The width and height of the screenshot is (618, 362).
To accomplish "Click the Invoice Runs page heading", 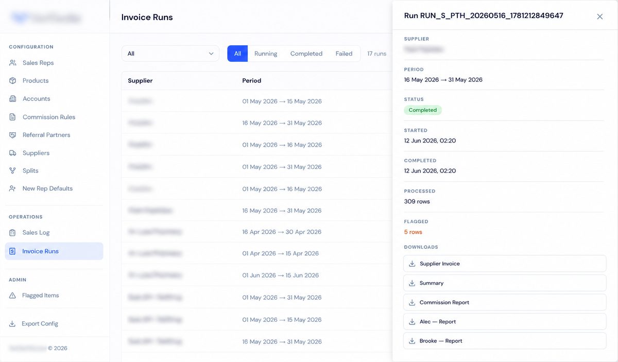I will pos(147,17).
